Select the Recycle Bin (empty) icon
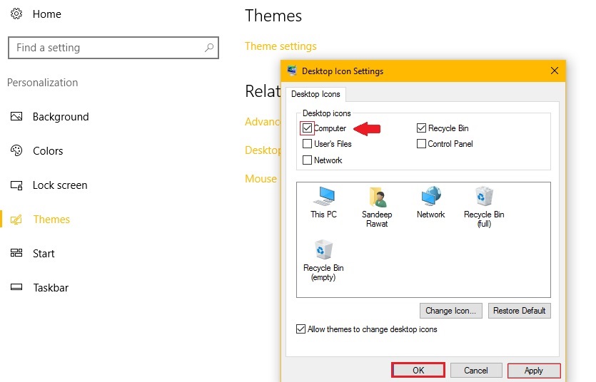 pyautogui.click(x=323, y=251)
